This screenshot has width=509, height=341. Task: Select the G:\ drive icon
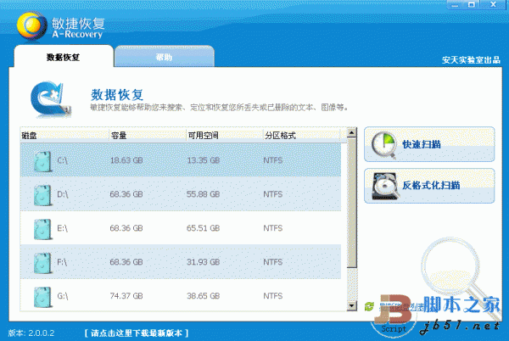tap(43, 297)
